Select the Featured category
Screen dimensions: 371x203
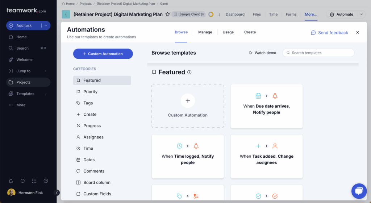[102, 80]
